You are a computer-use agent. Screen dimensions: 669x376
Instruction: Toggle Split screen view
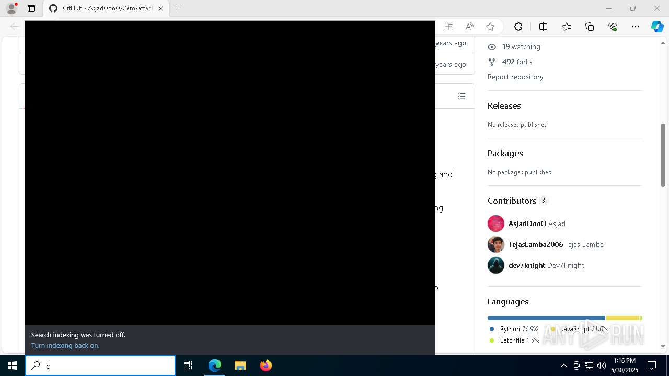point(543,27)
